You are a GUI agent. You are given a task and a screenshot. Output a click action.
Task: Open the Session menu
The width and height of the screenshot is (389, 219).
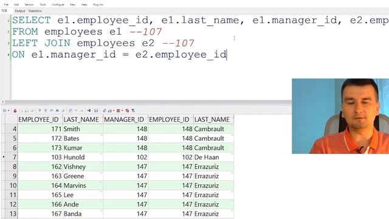click(x=29, y=4)
